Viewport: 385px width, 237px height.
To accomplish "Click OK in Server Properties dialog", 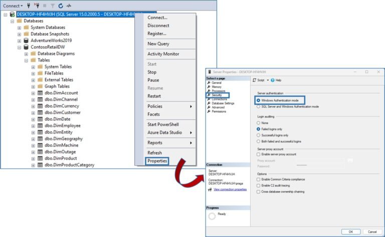I will [x=351, y=231].
